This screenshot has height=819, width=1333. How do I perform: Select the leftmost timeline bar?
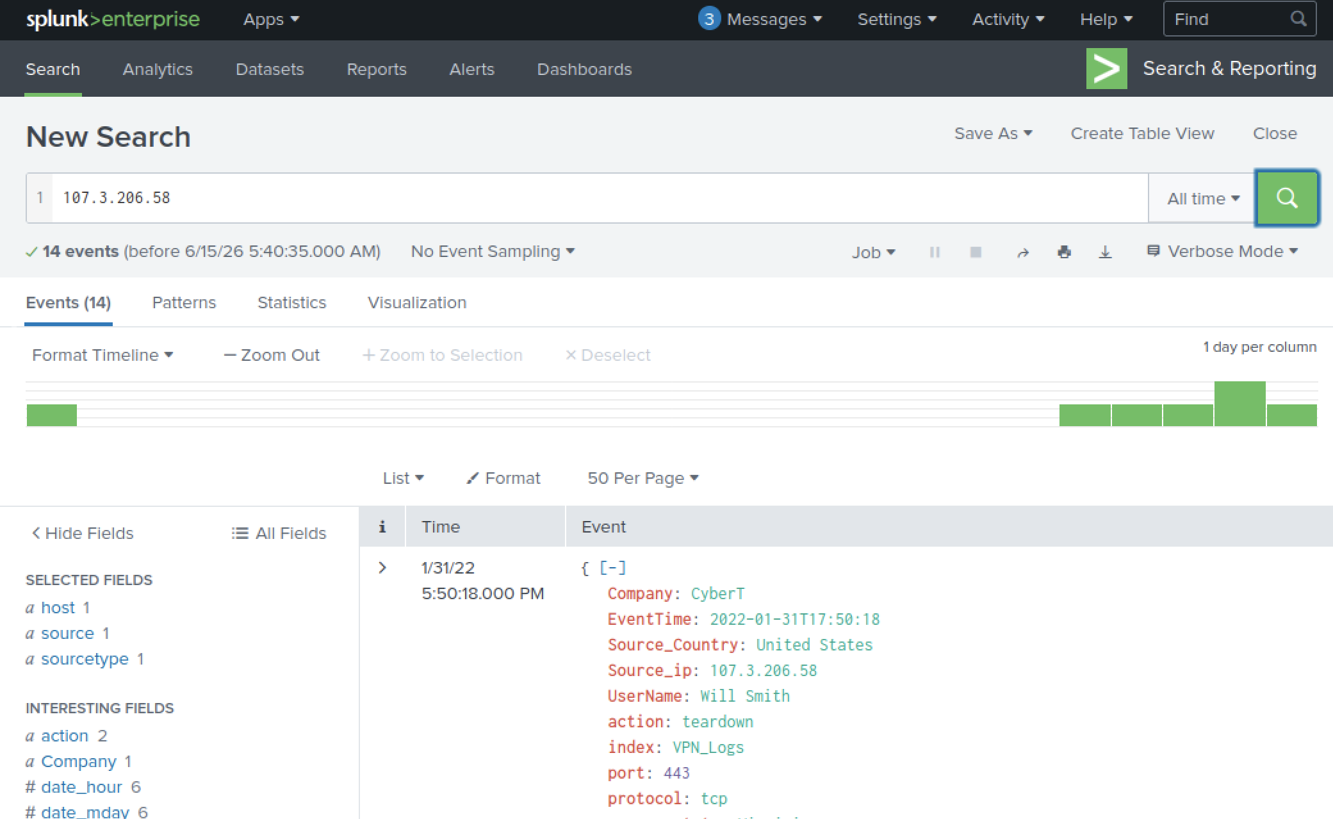pos(51,415)
